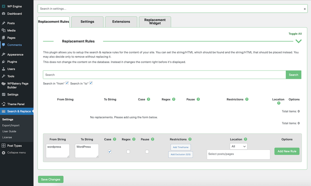Open Settings under Search & Replace submenu
Image resolution: width=311 pixels, height=186 pixels.
(x=8, y=119)
